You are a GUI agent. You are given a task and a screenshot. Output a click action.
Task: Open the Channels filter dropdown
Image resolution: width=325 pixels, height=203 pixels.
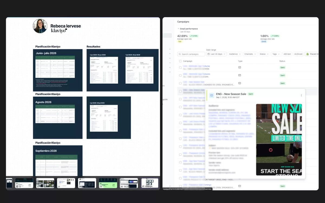point(250,54)
